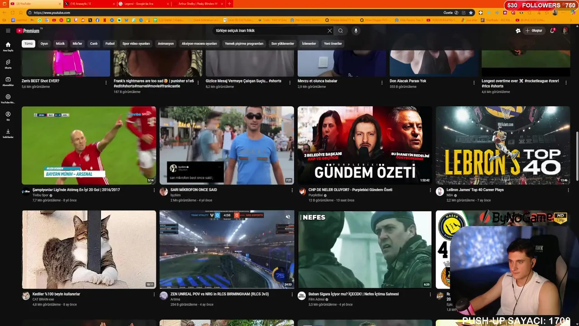
Task: Open options for CHP DE NELER OLUYOR video
Action: [x=430, y=190]
